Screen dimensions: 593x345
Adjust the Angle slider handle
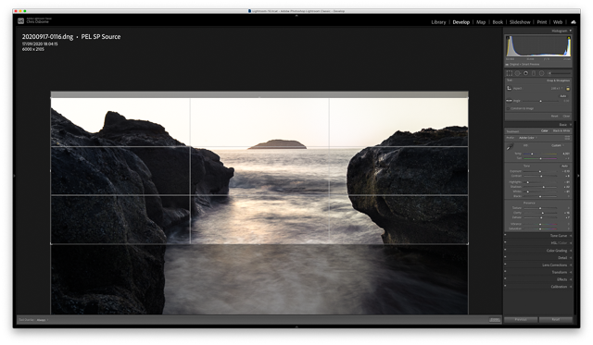[540, 101]
